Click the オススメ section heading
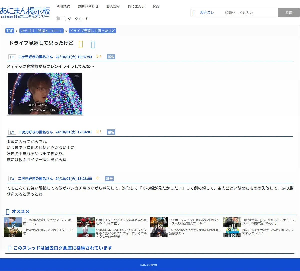This screenshot has height=271, width=300. pos(21,212)
